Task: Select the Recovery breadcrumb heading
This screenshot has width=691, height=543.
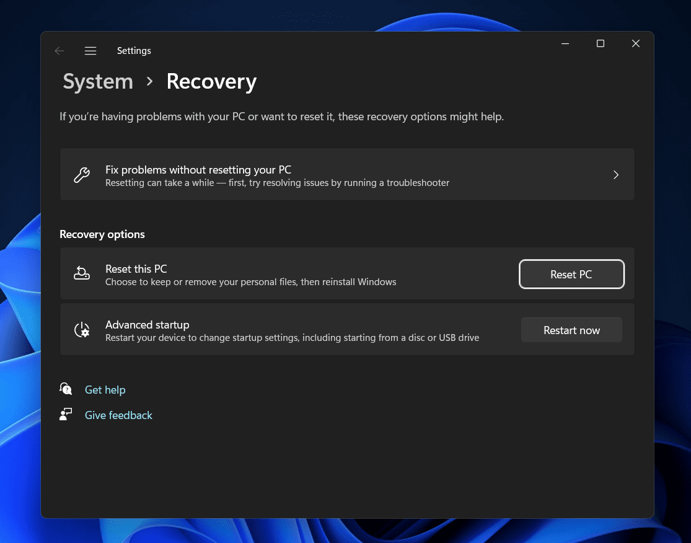Action: (211, 82)
